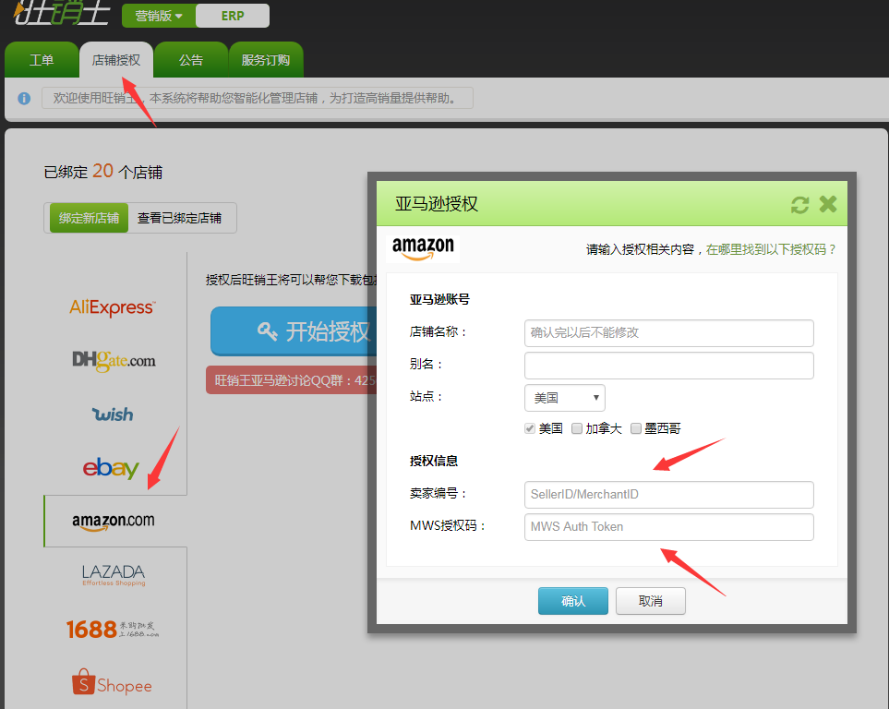Viewport: 889px width, 709px height.
Task: Click the welcome notice text 欢迎使用旺销王
Action: point(258,98)
